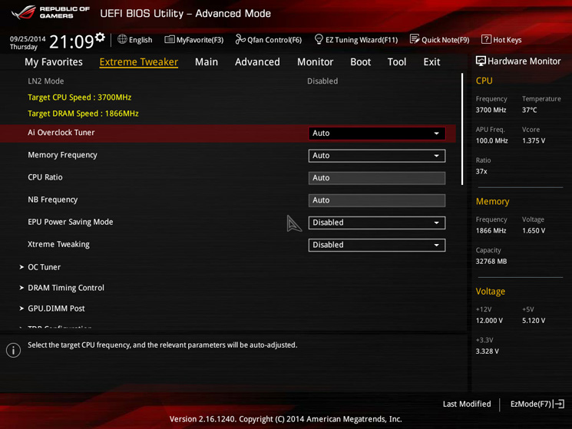Click the 09/25/2014 date
Screen dimensions: 572x429
point(28,38)
